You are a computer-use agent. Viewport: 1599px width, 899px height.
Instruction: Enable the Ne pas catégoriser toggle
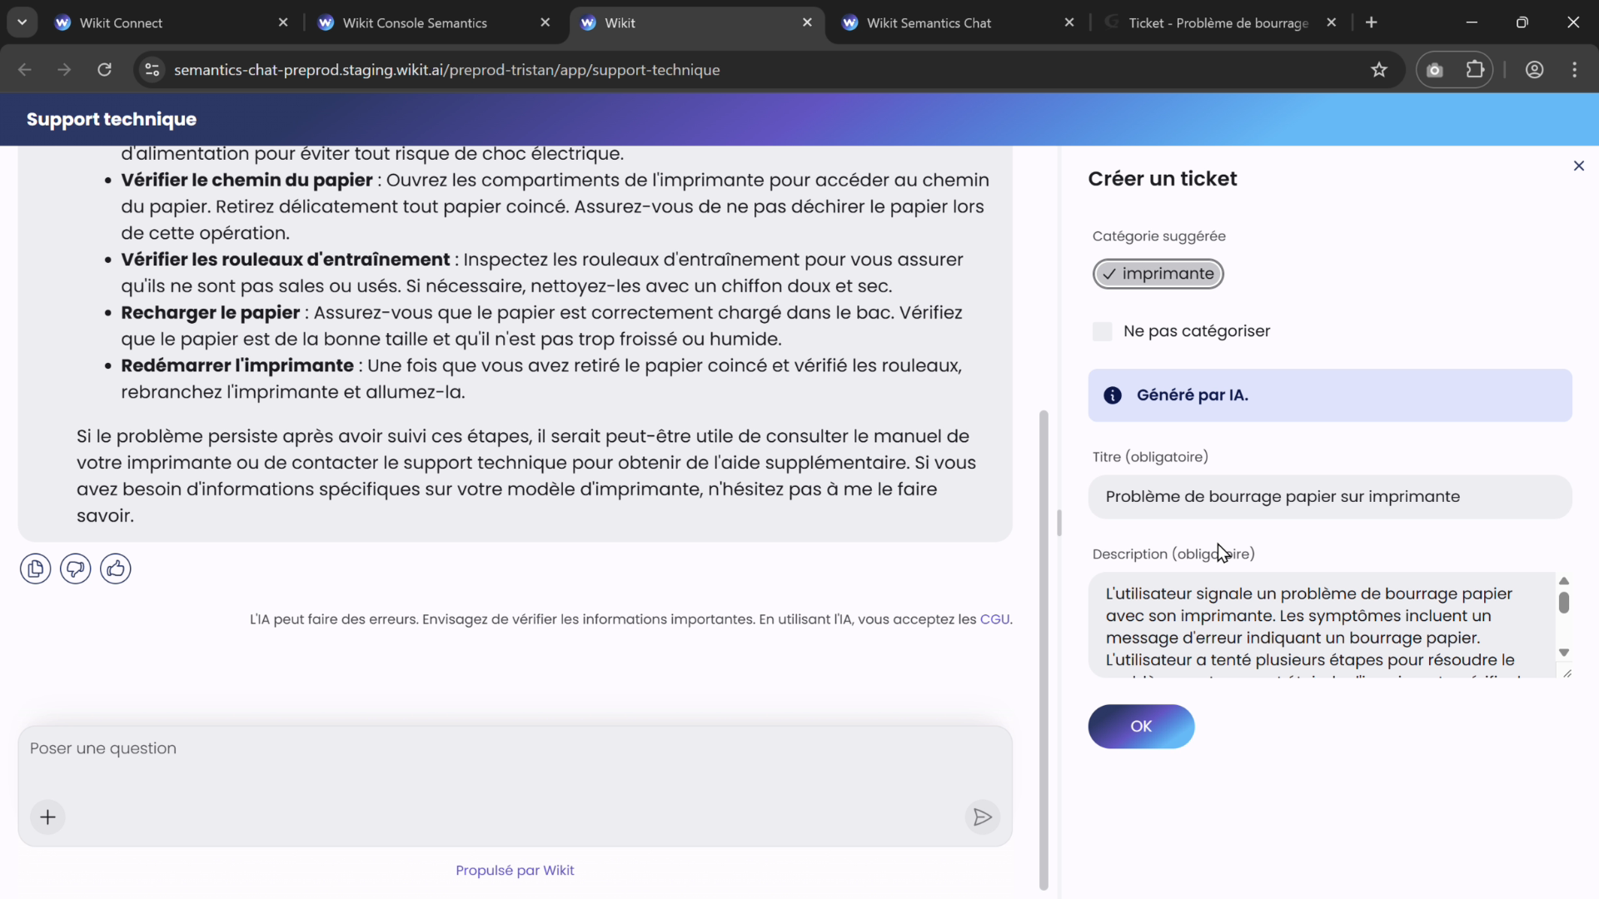pyautogui.click(x=1103, y=331)
